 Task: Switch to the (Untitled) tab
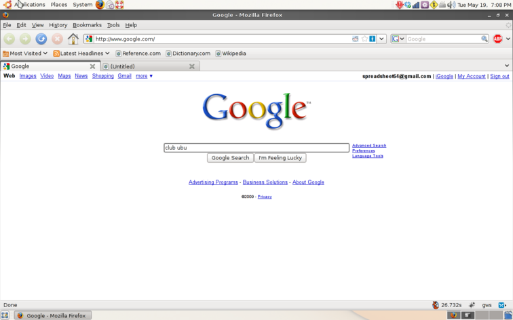tap(146, 66)
